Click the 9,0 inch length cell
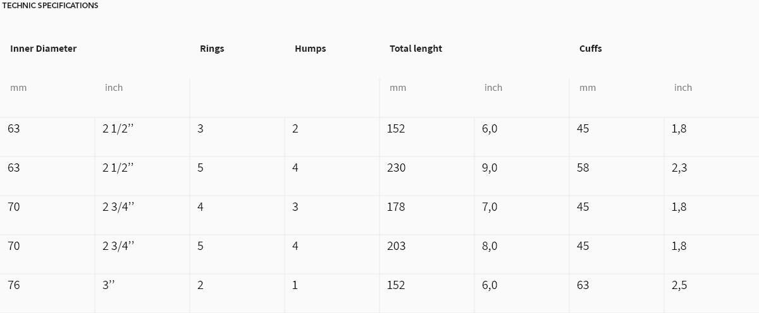The image size is (759, 313). [490, 168]
